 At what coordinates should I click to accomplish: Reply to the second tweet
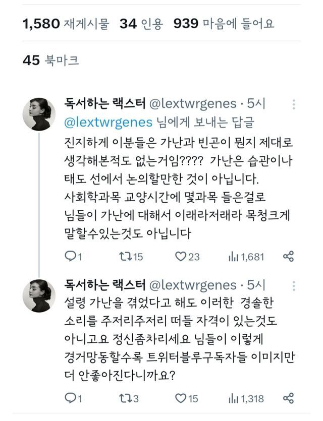coord(73,398)
